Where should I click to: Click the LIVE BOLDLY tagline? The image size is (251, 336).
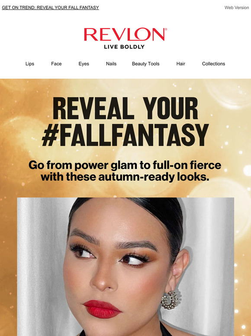pos(124,47)
